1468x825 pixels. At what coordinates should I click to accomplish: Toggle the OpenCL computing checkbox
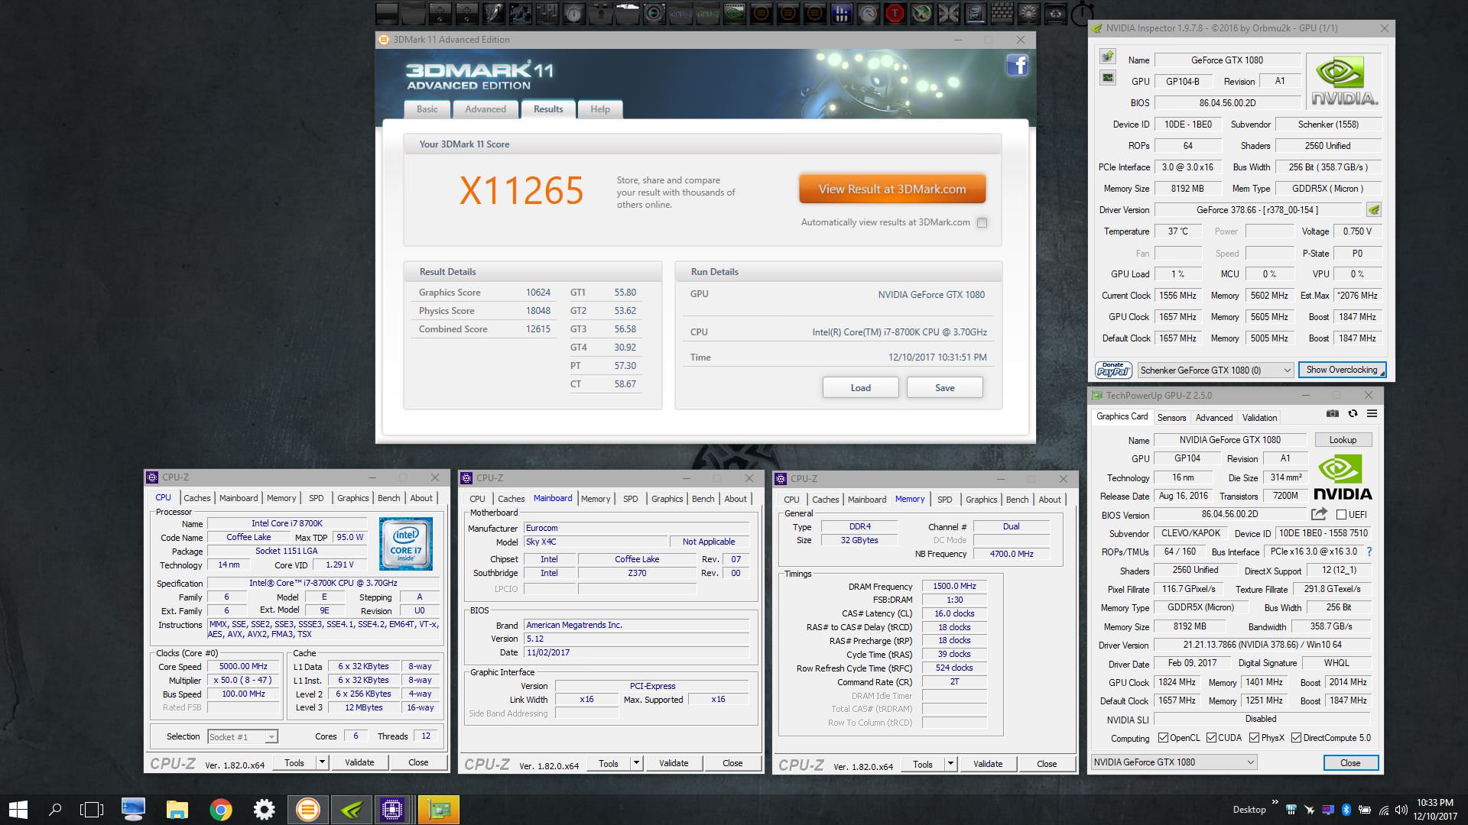(x=1163, y=738)
